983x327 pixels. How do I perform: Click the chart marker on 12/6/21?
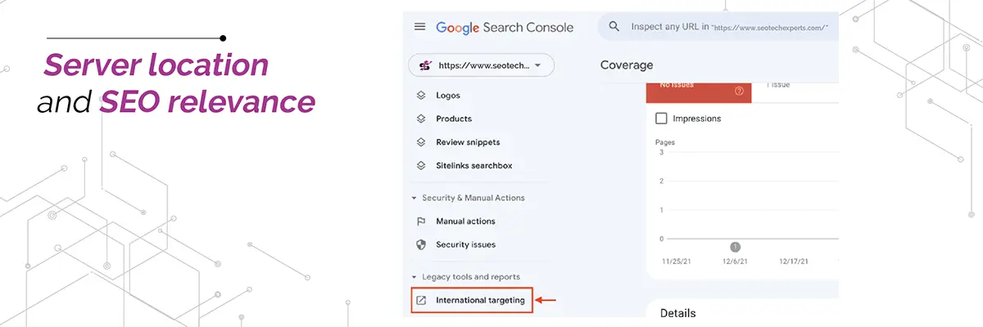[x=735, y=247]
